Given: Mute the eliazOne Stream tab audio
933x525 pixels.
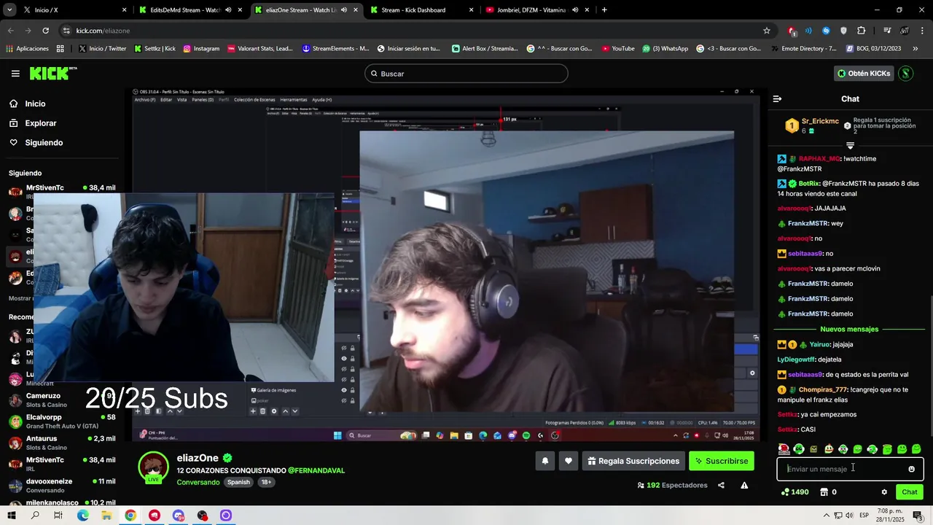Looking at the screenshot, I should click(344, 10).
